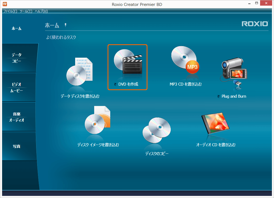This screenshot has height=198, width=274.
Task: Click the データ ディスクを書き込む label
Action: point(80,96)
